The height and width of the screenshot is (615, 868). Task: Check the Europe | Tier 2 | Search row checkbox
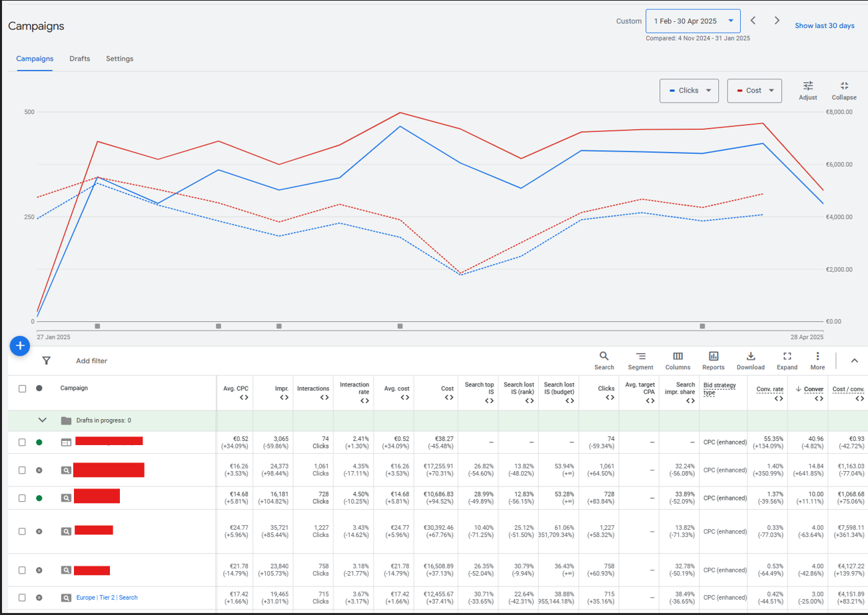pos(22,598)
